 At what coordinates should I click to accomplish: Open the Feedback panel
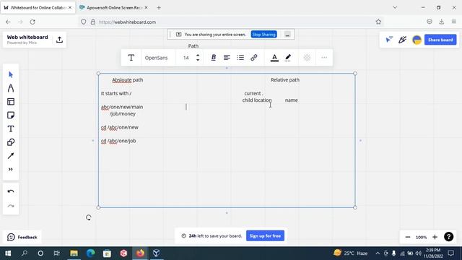(x=22, y=237)
